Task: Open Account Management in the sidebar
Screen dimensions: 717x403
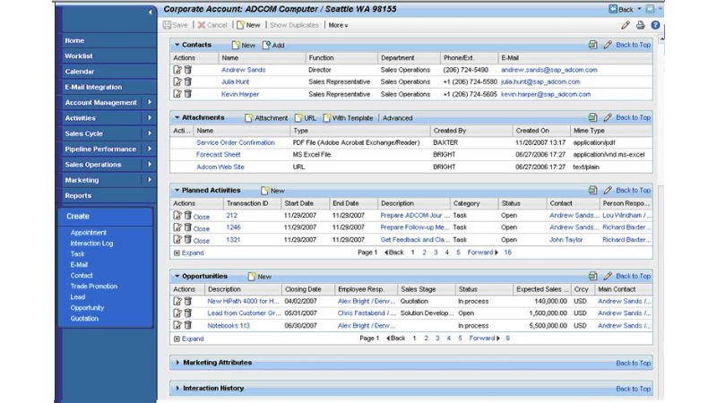Action: (x=100, y=102)
